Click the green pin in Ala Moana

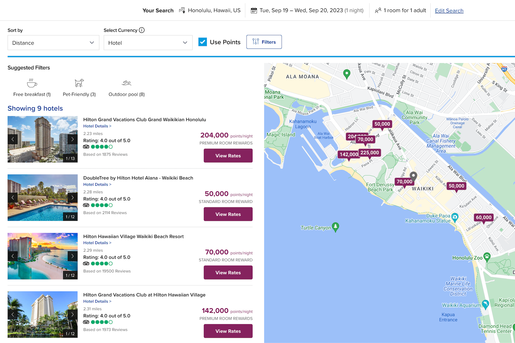pyautogui.click(x=347, y=74)
